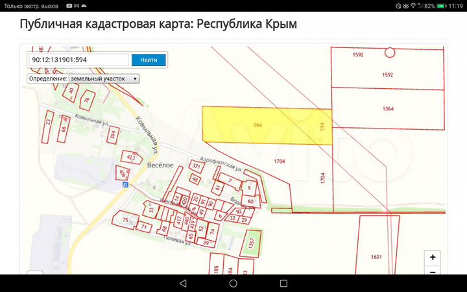Click parcel 32 on the map
Viewport: 467px width, 292px height.
pyautogui.click(x=233, y=218)
